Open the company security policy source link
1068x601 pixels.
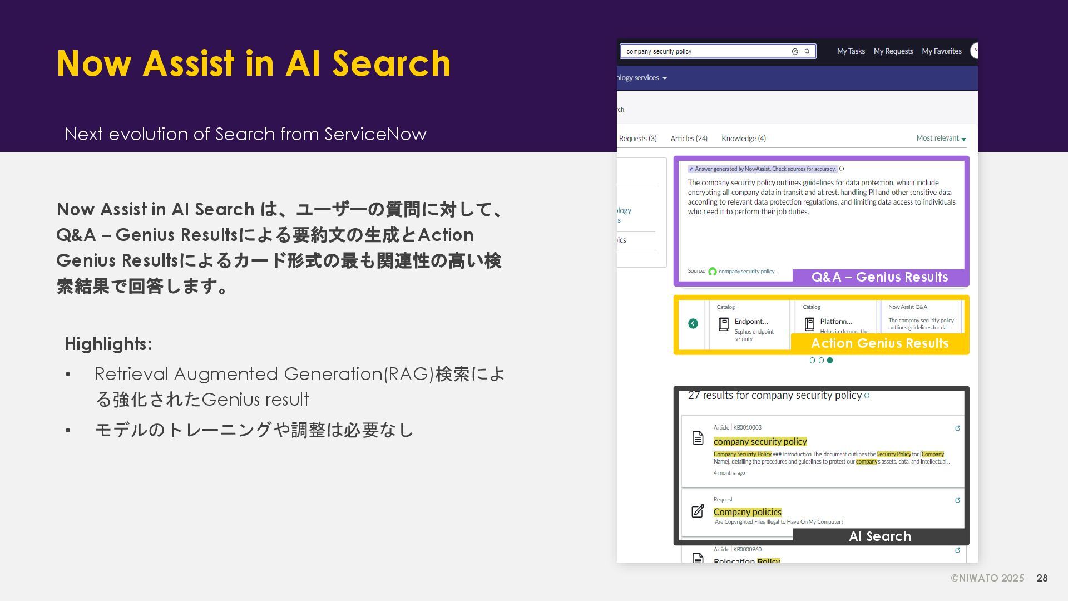pos(748,272)
